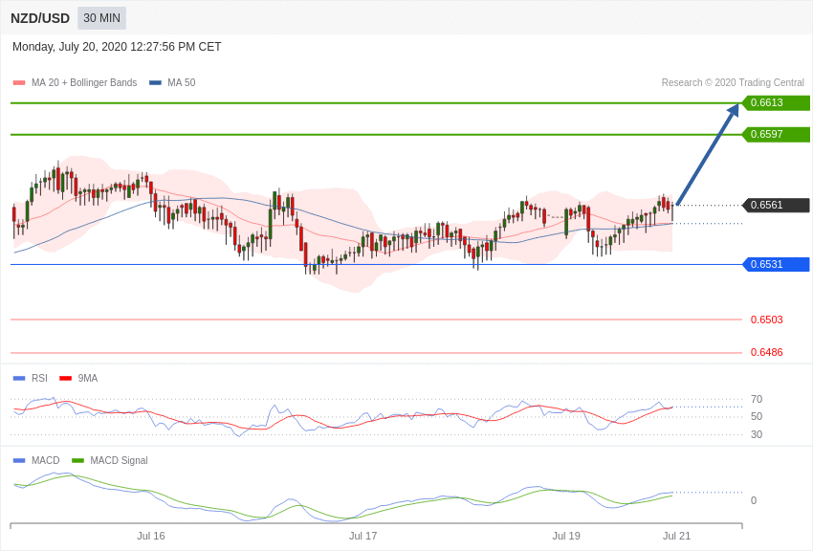This screenshot has height=551, width=813.
Task: Select the 0.6561 current price tag
Action: point(776,206)
